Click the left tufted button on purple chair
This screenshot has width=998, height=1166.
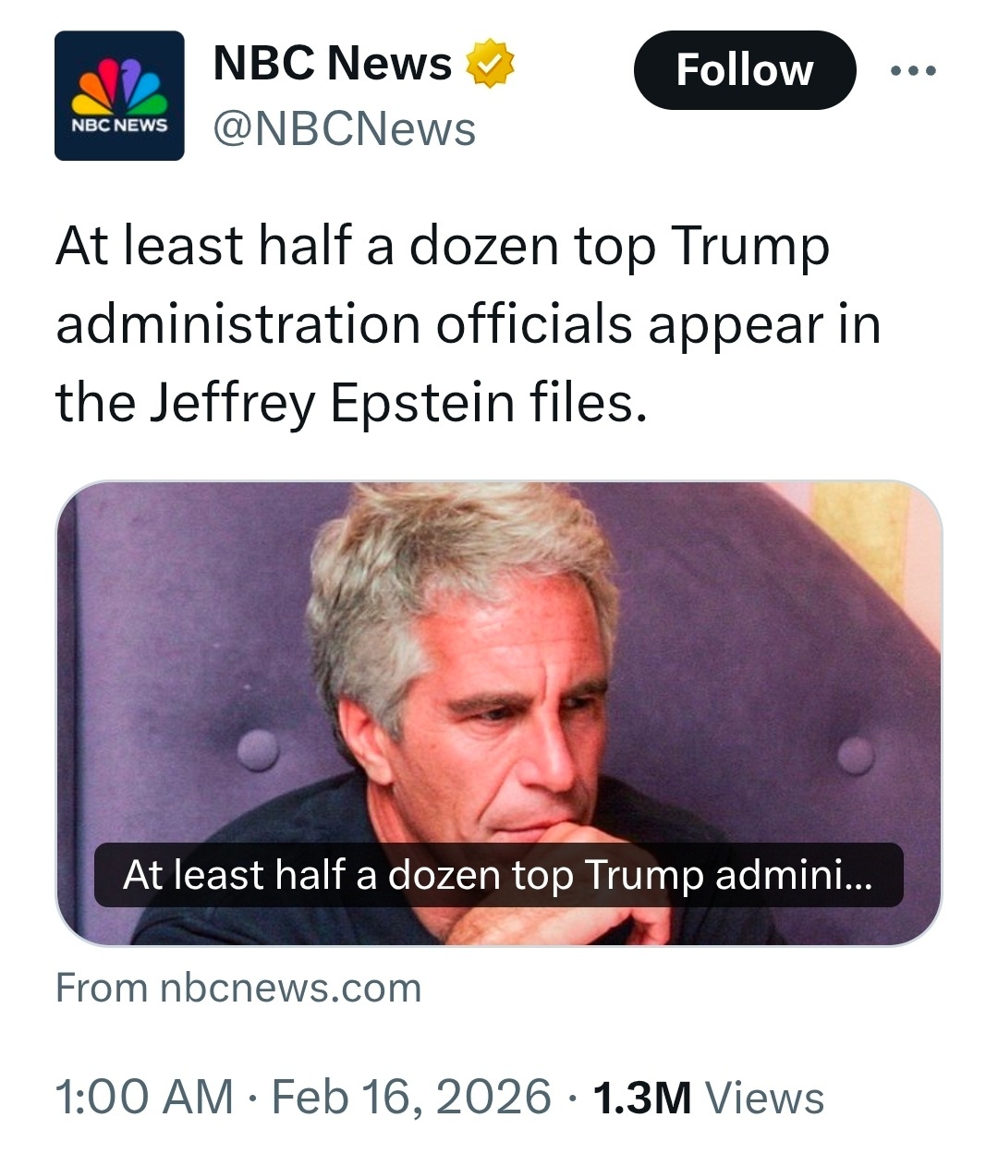258,747
